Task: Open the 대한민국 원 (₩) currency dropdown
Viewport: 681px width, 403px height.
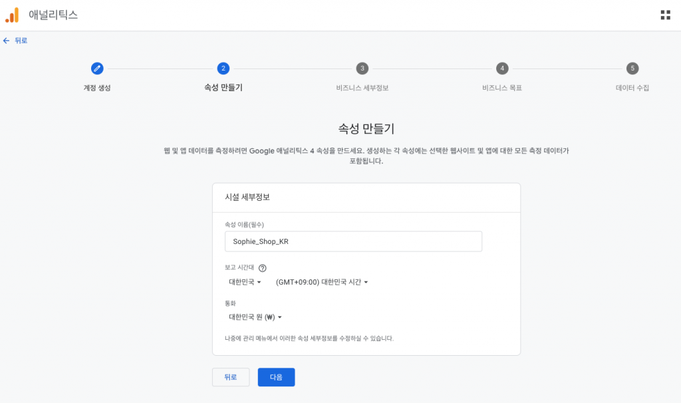Action: point(253,317)
